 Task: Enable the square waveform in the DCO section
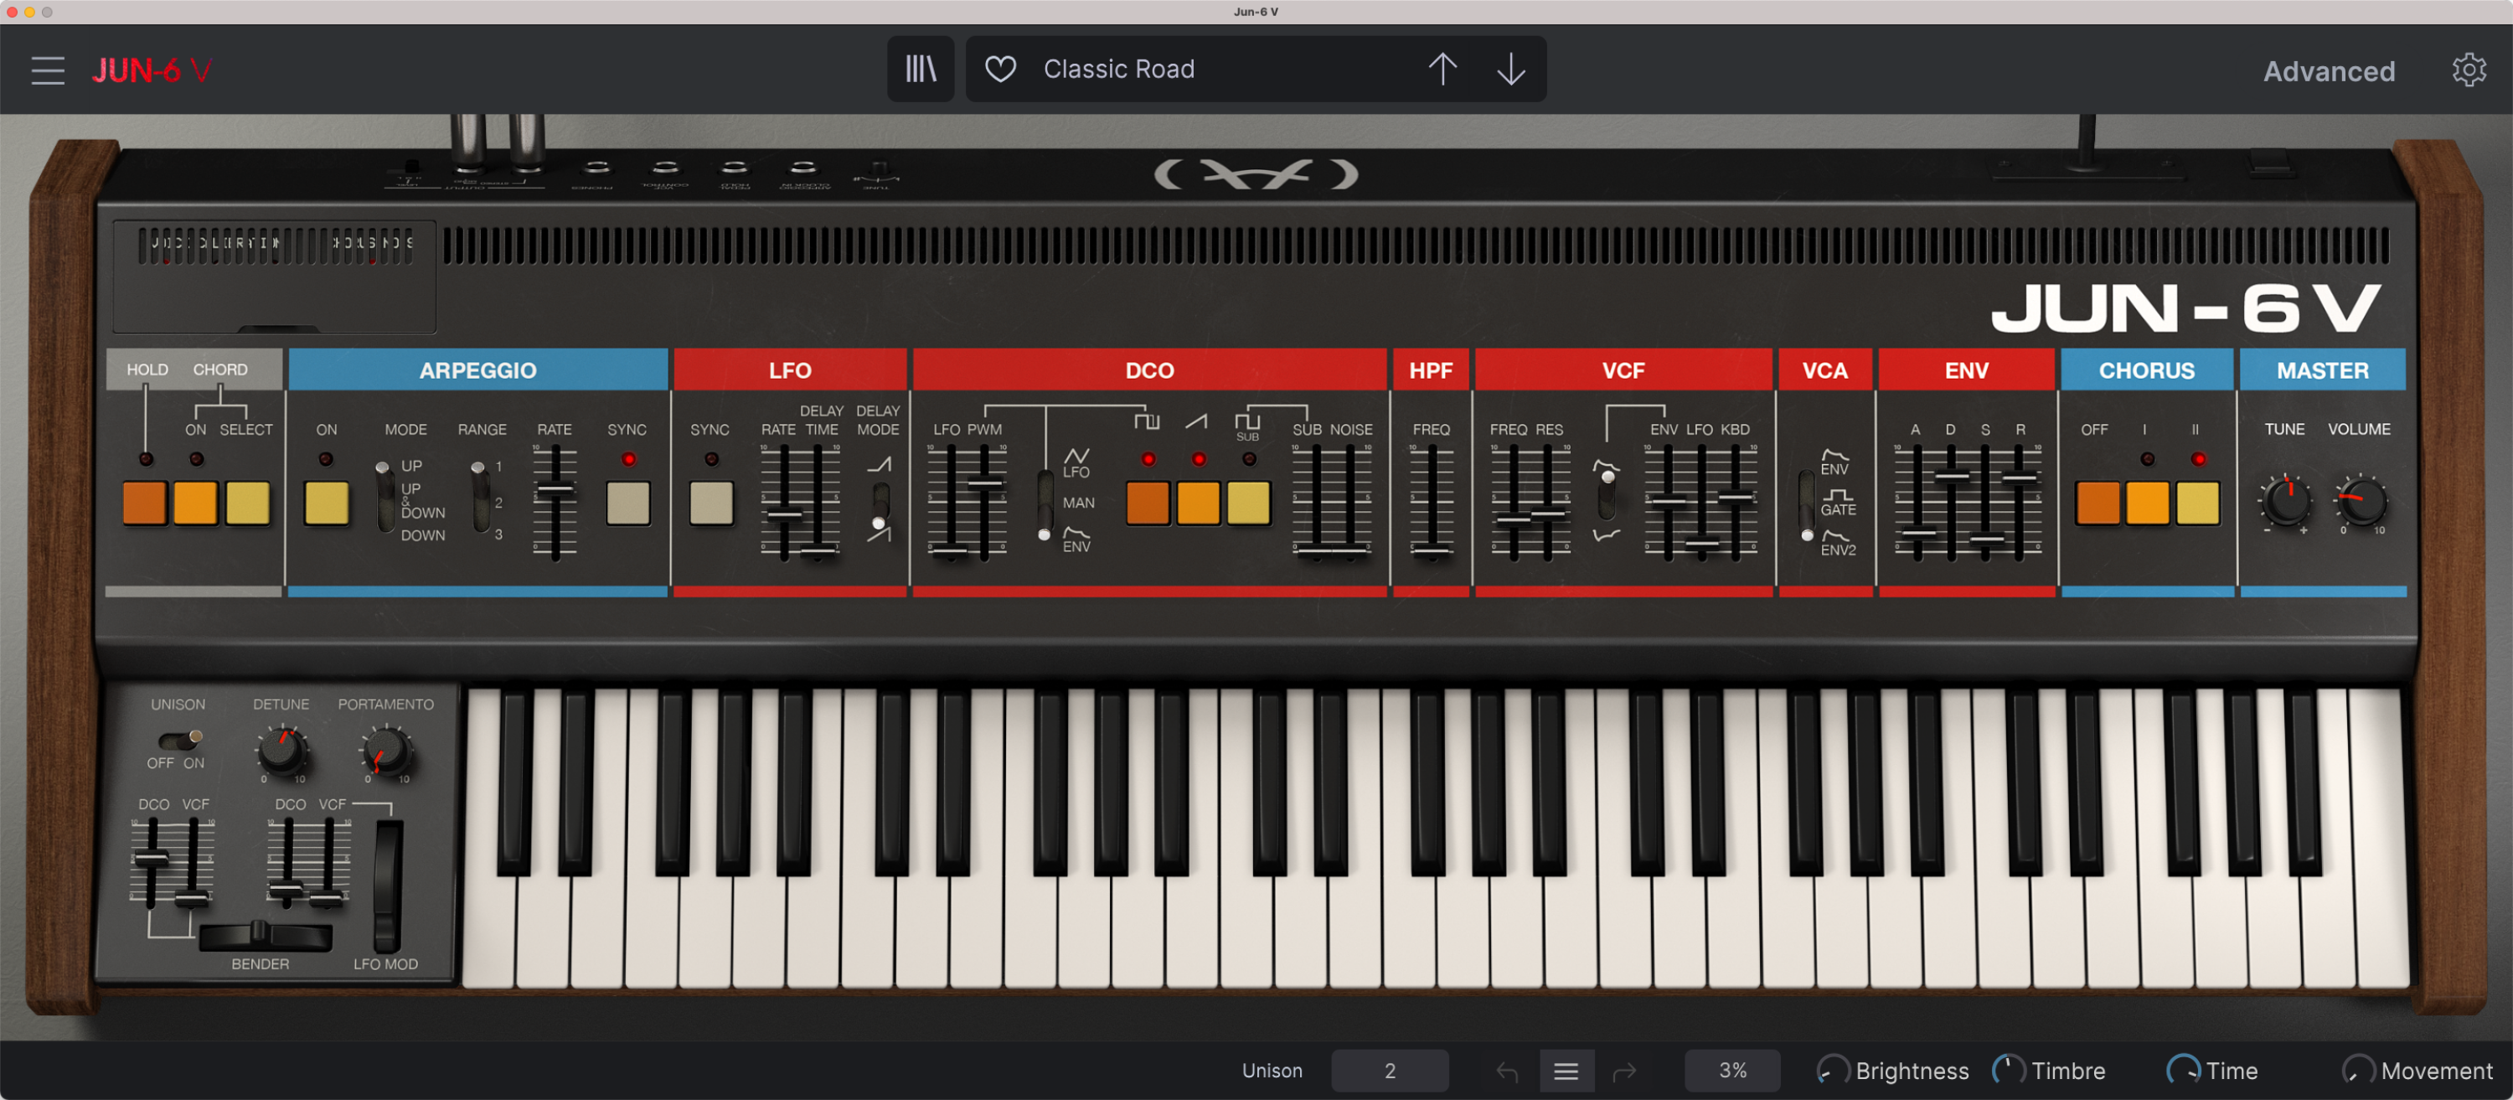coord(1148,503)
